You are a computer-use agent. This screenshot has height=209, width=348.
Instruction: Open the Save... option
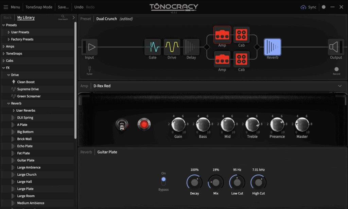pos(63,7)
